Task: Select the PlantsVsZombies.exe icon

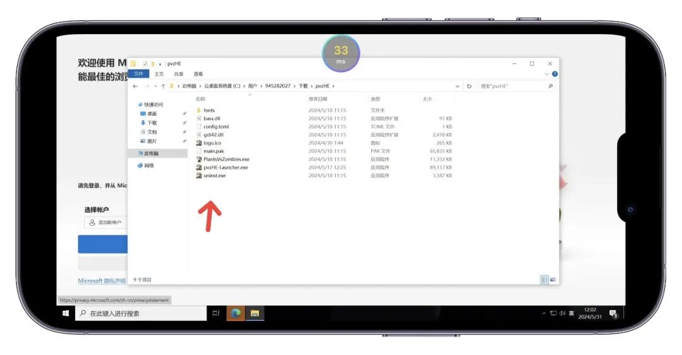Action: click(199, 160)
